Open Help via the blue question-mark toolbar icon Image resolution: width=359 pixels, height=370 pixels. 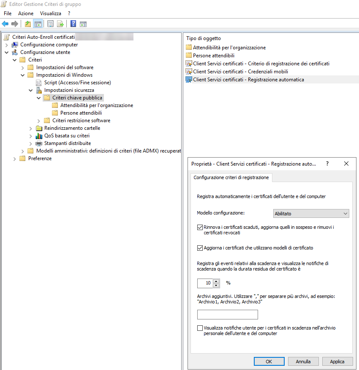point(73,24)
